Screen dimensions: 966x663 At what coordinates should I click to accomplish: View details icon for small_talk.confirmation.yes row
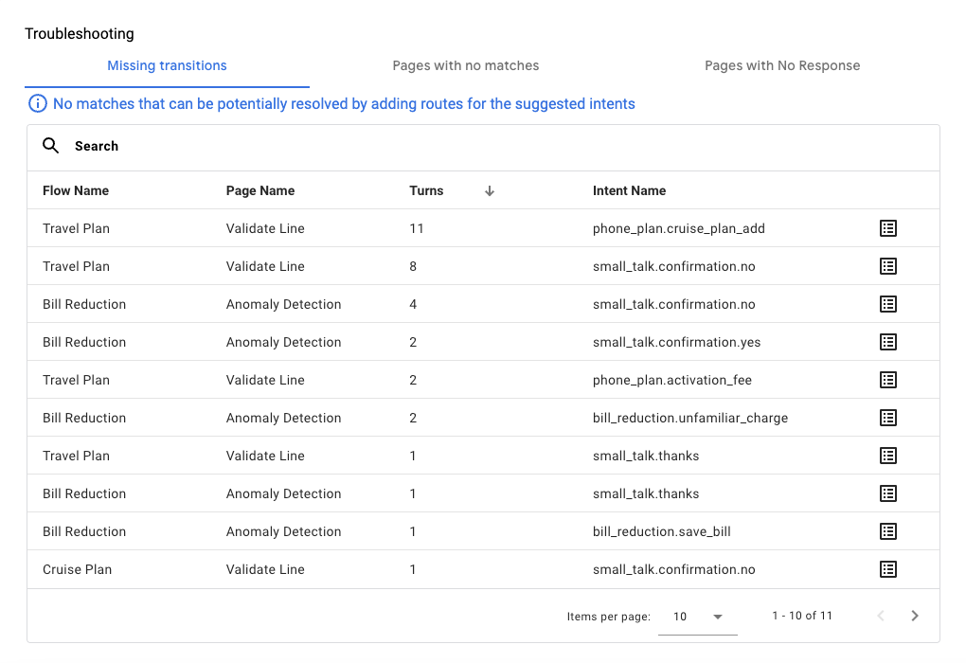point(887,342)
